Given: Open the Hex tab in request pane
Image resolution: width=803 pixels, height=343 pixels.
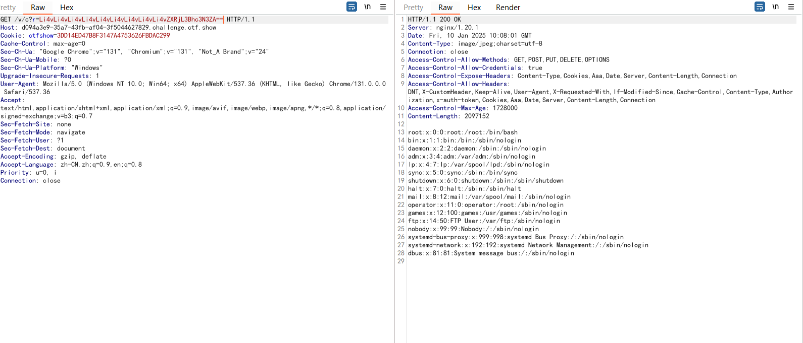Looking at the screenshot, I should pyautogui.click(x=67, y=8).
